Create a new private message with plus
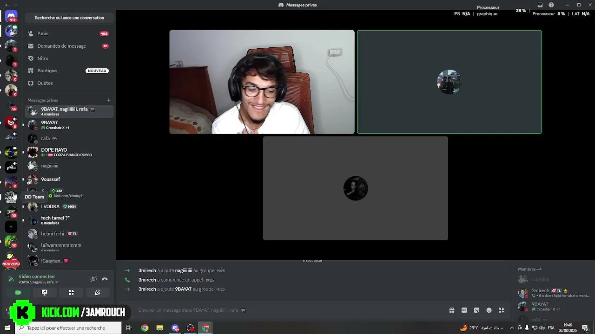 (109, 100)
